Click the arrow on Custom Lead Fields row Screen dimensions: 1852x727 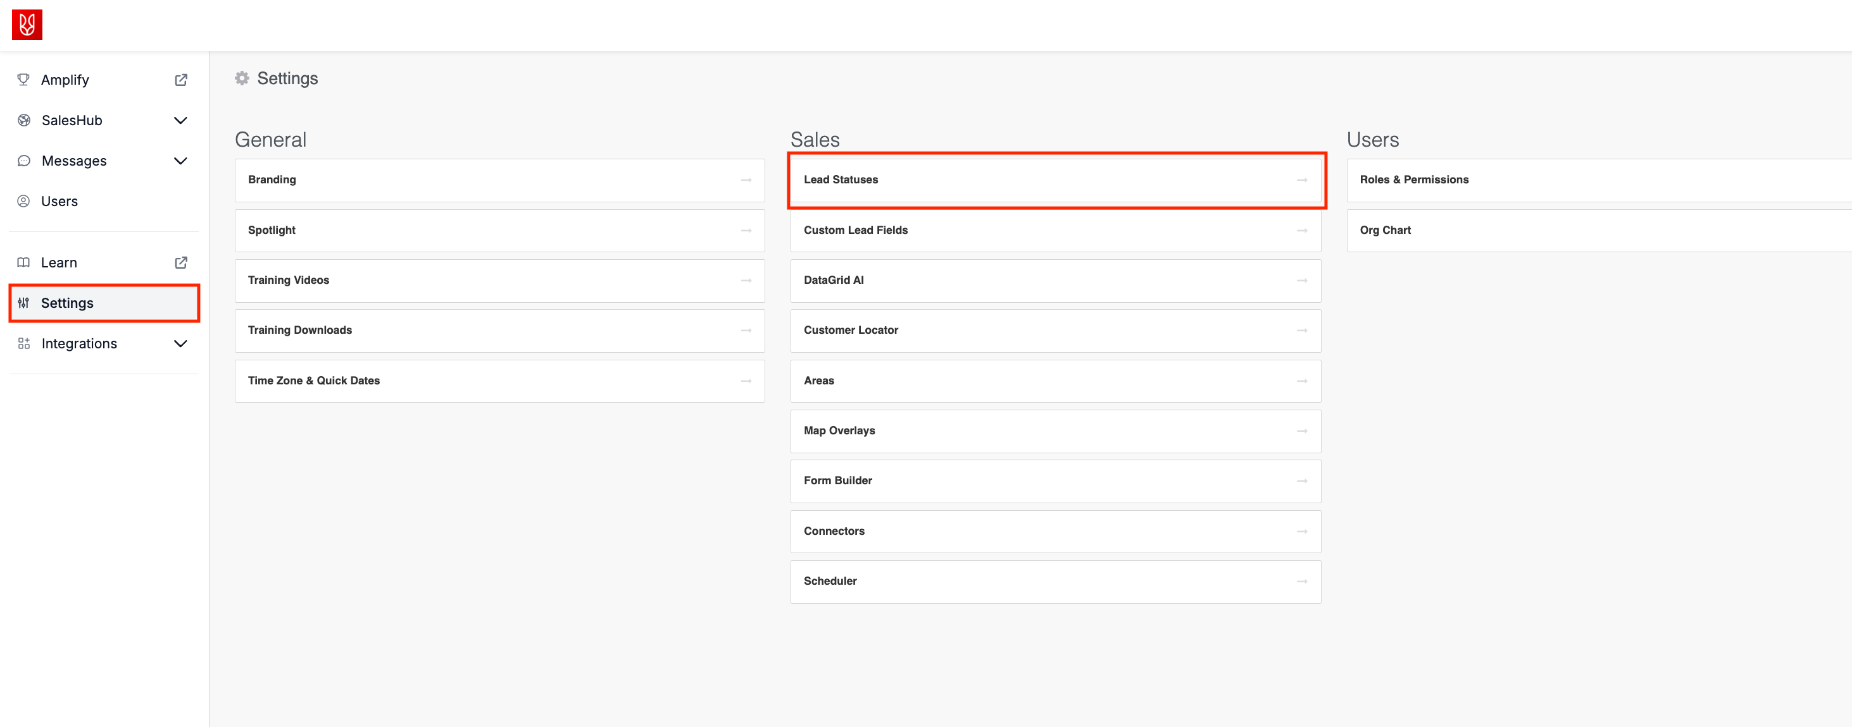coord(1302,231)
